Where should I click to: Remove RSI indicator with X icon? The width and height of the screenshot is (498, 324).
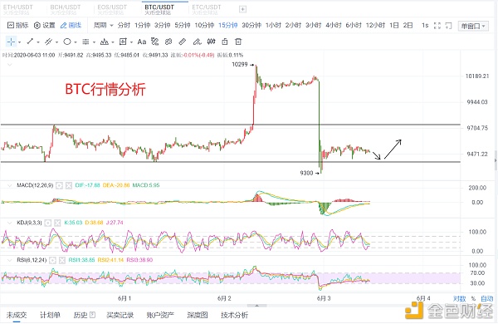62,260
